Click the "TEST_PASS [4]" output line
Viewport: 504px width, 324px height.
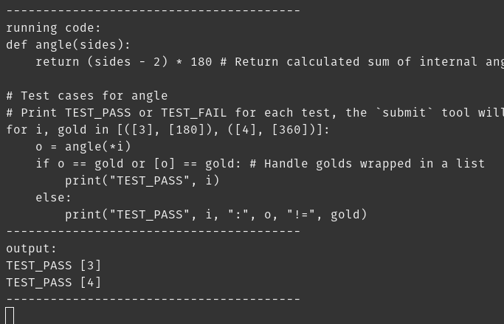pos(53,283)
